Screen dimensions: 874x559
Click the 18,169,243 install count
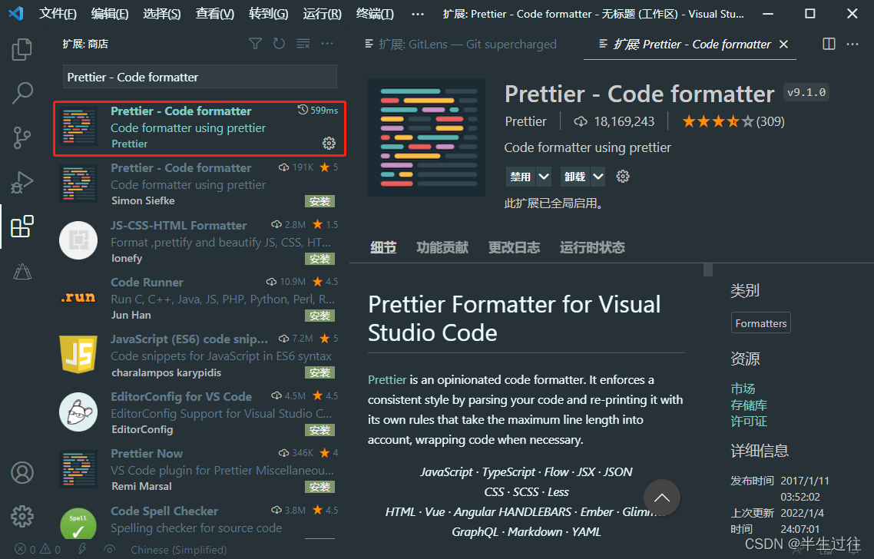click(614, 121)
